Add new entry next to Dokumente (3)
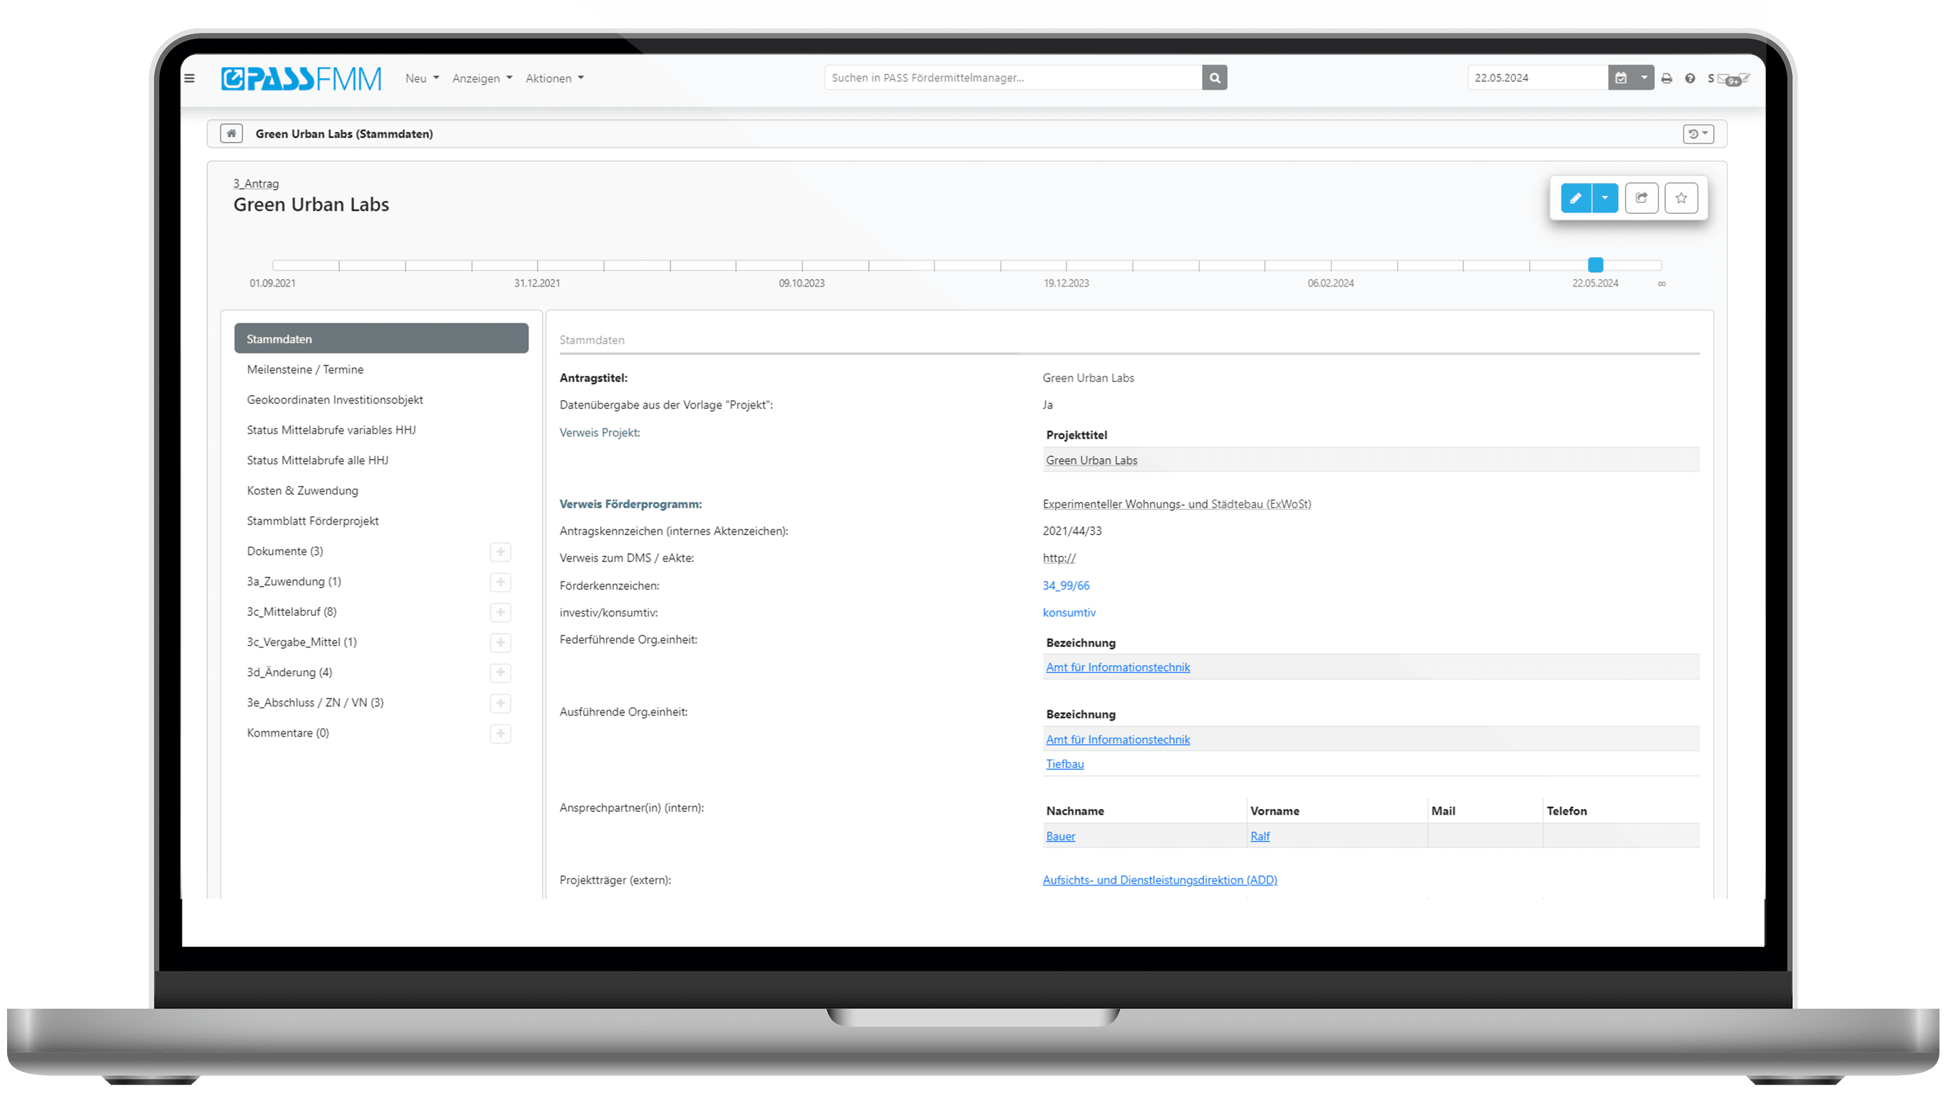The width and height of the screenshot is (1953, 1107). 500,552
